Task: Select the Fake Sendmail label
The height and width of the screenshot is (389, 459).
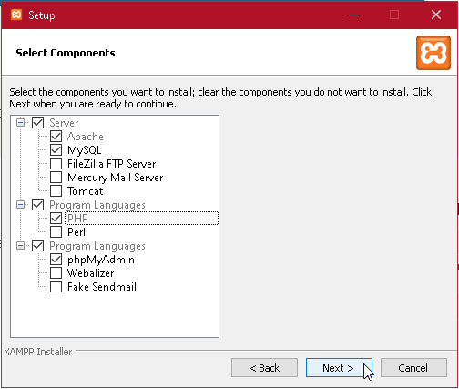Action: click(x=102, y=287)
